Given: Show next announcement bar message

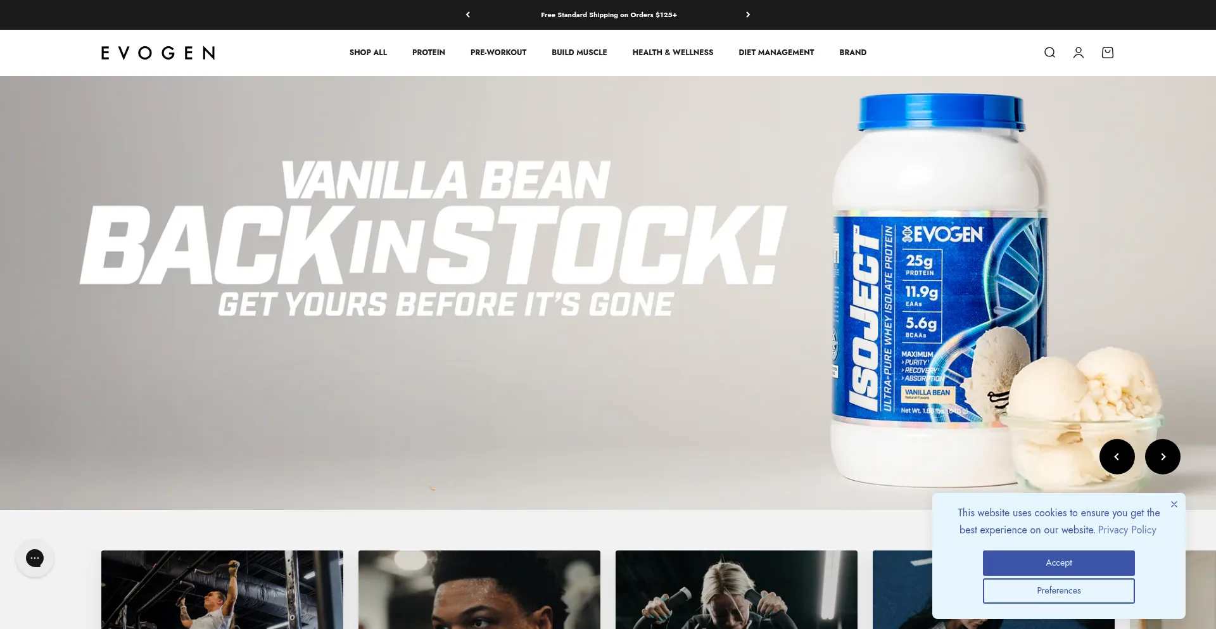Looking at the screenshot, I should coord(748,15).
